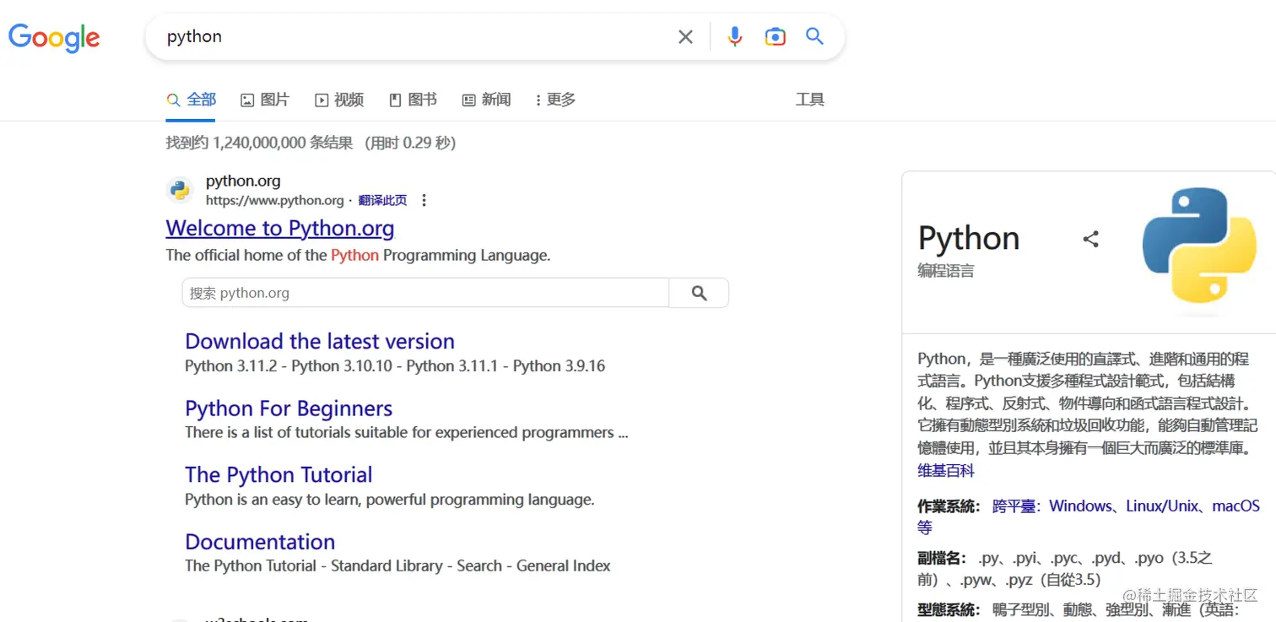Open the three-dot menu beside python.org result
The height and width of the screenshot is (622, 1276).
[x=424, y=200]
